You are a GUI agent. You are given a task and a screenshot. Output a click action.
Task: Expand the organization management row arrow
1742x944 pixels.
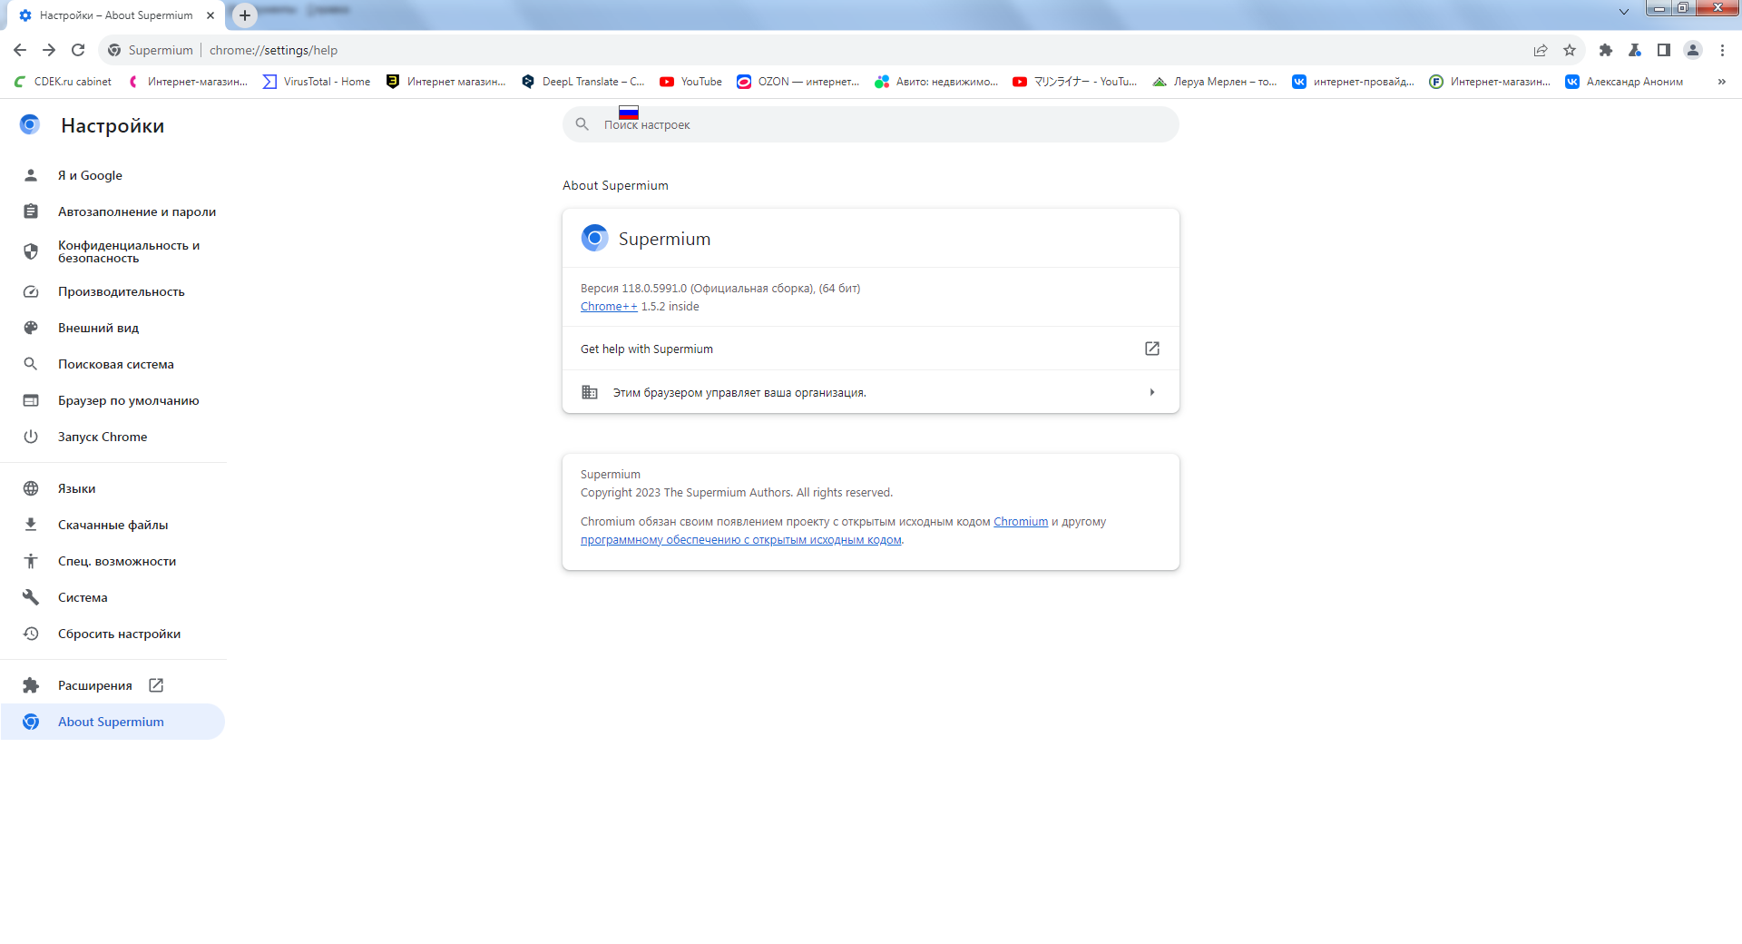tap(1152, 392)
